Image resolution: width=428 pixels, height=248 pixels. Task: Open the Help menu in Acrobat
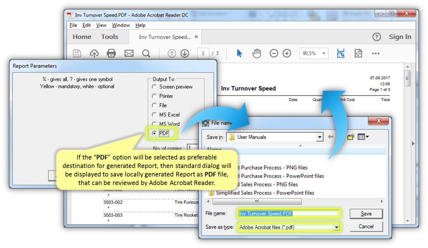click(141, 25)
